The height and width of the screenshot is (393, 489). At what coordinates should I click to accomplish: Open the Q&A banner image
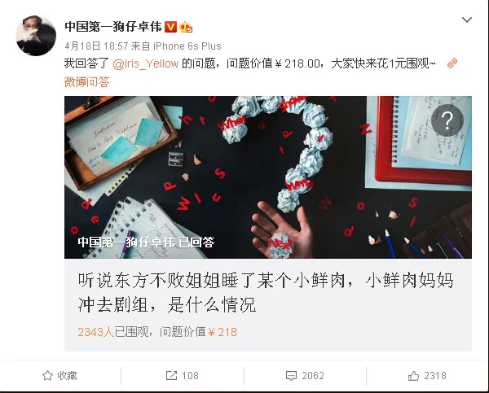(x=268, y=177)
